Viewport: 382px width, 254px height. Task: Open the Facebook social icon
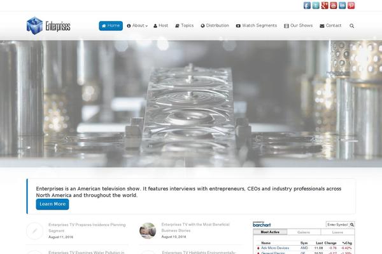[x=307, y=5]
